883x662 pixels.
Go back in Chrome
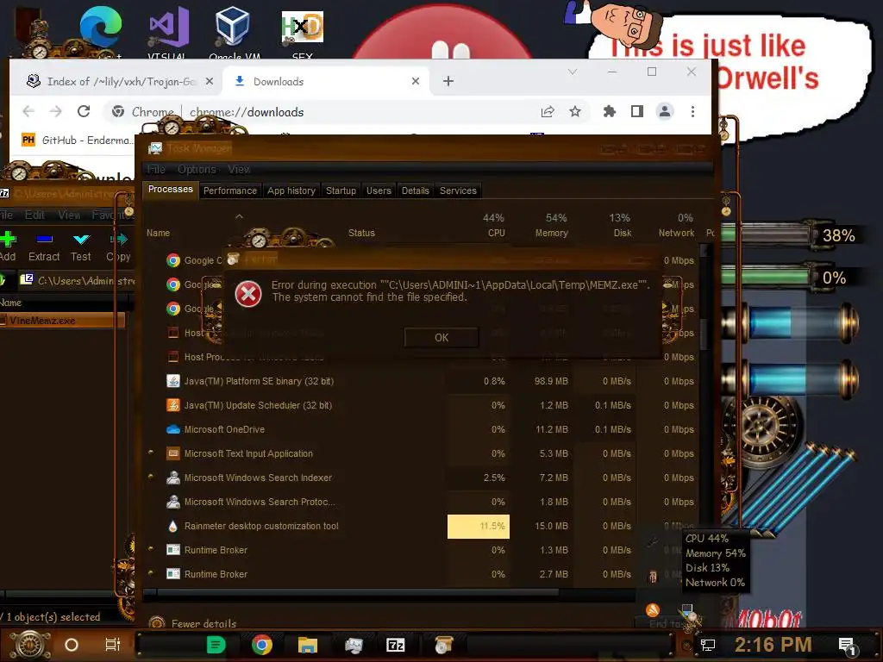[x=28, y=111]
